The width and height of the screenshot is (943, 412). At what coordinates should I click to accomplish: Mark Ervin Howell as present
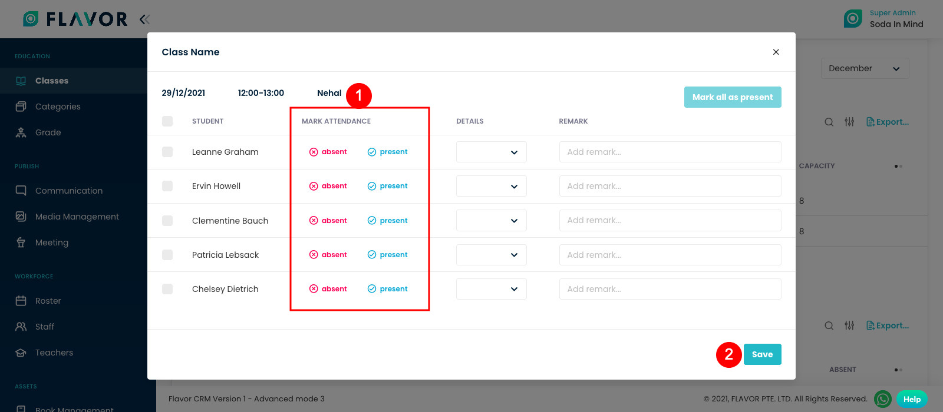[x=388, y=186]
